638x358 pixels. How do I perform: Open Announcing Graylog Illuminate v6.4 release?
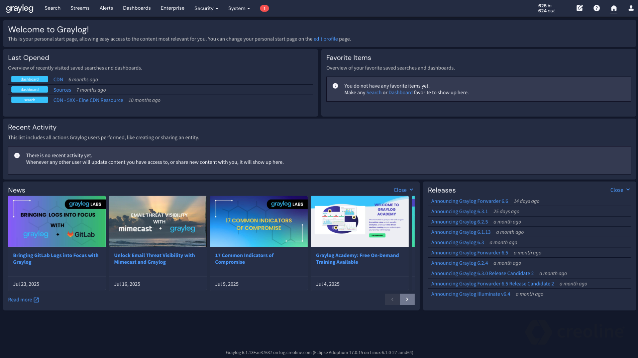471,294
